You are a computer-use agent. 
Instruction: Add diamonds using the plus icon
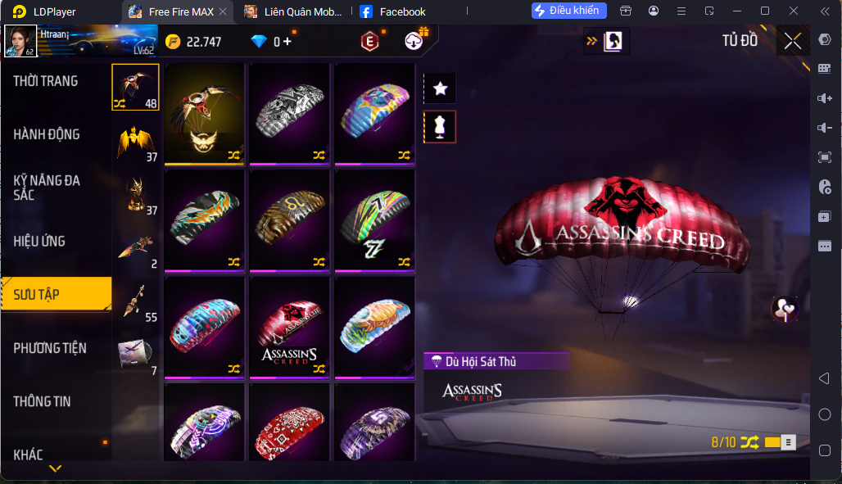[287, 42]
